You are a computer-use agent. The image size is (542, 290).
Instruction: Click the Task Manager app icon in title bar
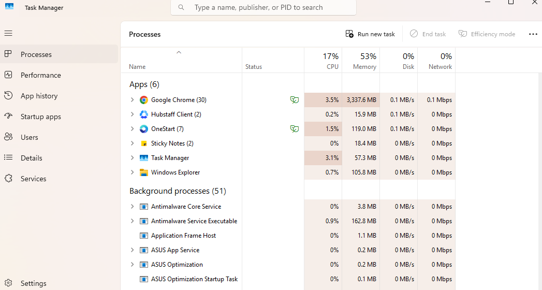point(9,6)
